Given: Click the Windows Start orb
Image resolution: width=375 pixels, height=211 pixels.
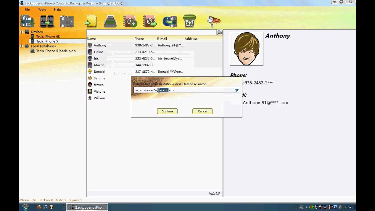Looking at the screenshot, I should click(25, 207).
